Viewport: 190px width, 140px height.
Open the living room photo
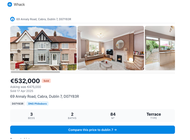(x=111, y=48)
